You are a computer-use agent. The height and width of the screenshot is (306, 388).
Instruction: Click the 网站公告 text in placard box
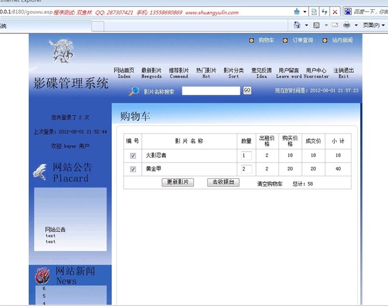coord(55,230)
